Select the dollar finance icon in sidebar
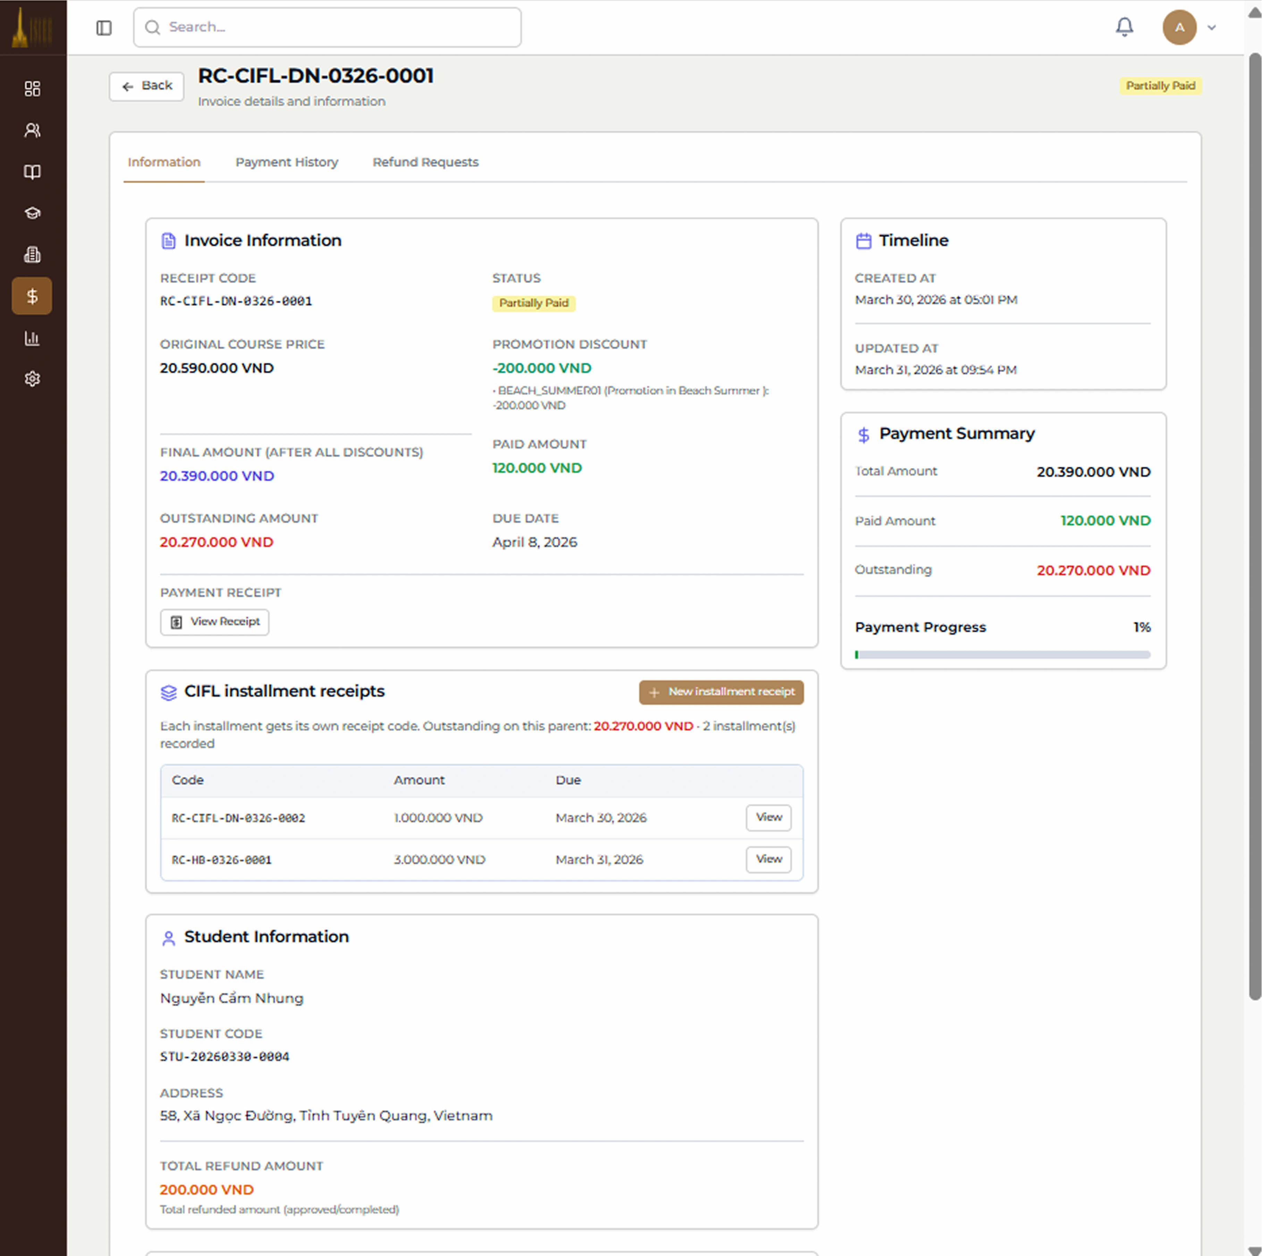The image size is (1262, 1256). (32, 296)
